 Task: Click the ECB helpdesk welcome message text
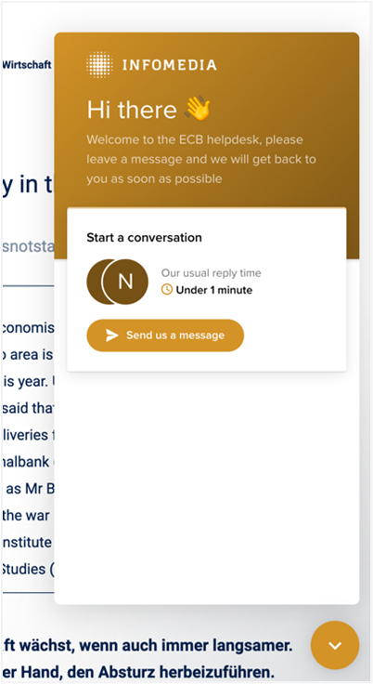(x=200, y=159)
